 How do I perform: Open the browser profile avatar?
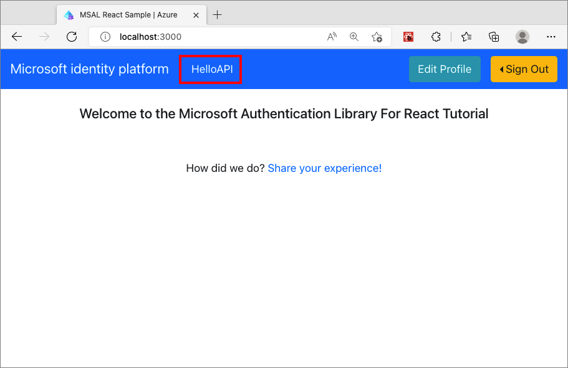(522, 37)
